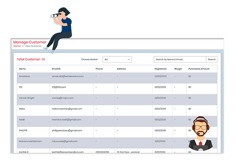Select the Anastasia customer name
The height and width of the screenshot is (166, 235).
24,76
